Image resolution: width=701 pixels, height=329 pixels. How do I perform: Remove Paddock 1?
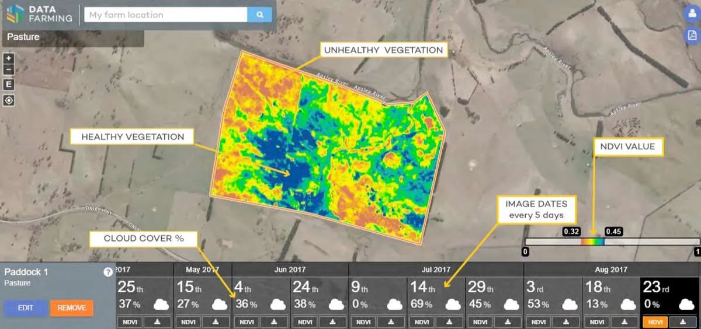click(x=72, y=308)
